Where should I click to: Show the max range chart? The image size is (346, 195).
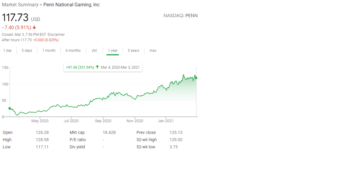[x=153, y=51]
